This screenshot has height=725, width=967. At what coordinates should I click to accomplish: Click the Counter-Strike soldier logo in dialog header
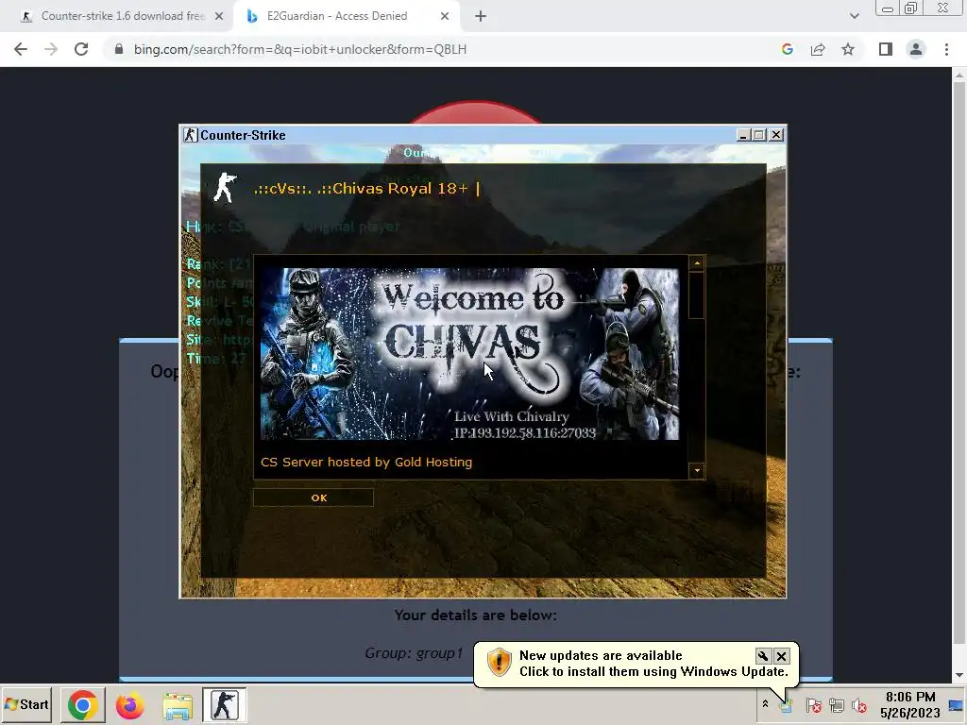(x=225, y=188)
